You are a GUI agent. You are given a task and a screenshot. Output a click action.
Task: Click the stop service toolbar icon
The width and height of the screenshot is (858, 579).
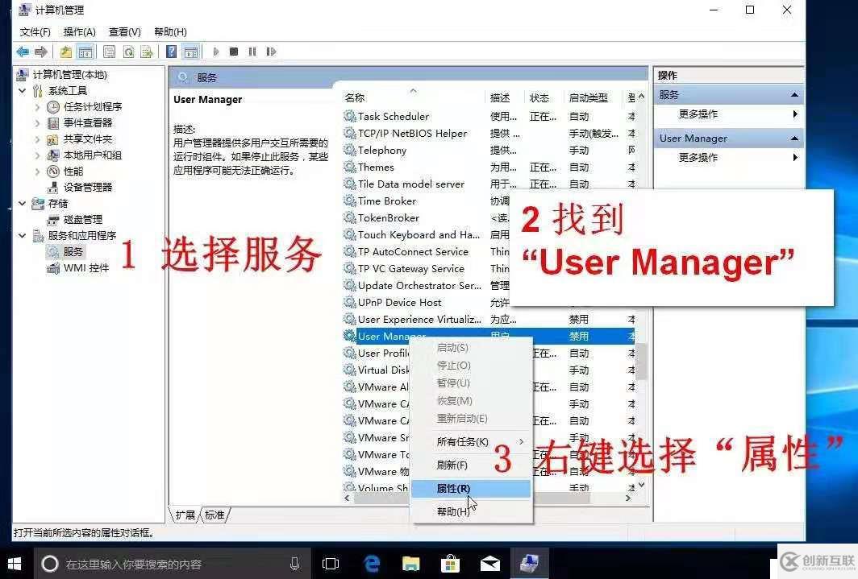tap(234, 52)
